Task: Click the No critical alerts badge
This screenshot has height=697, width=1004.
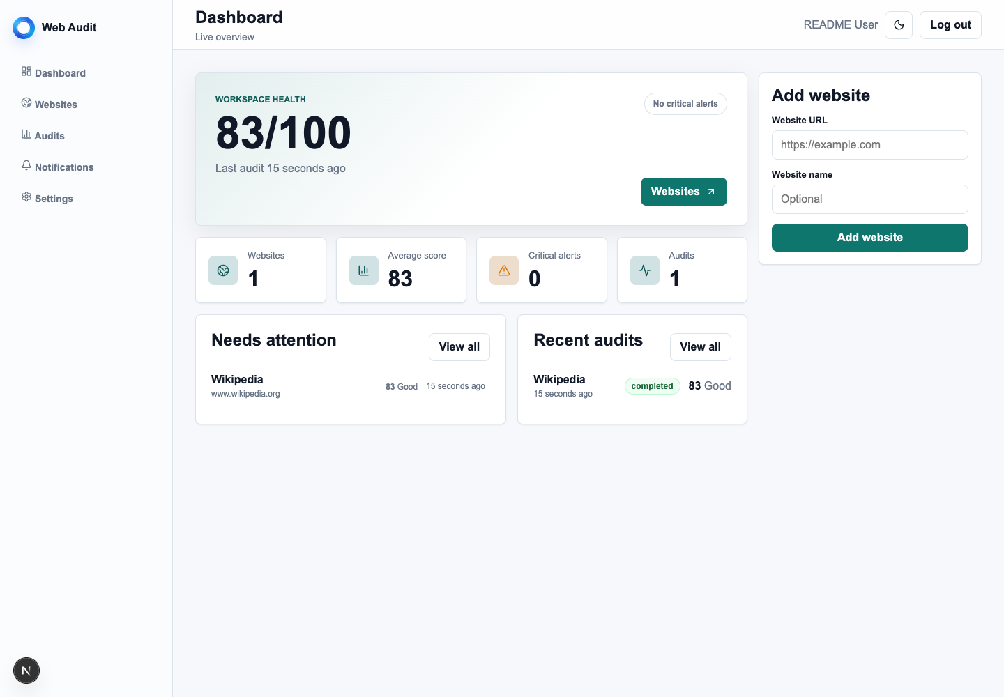Action: coord(685,104)
